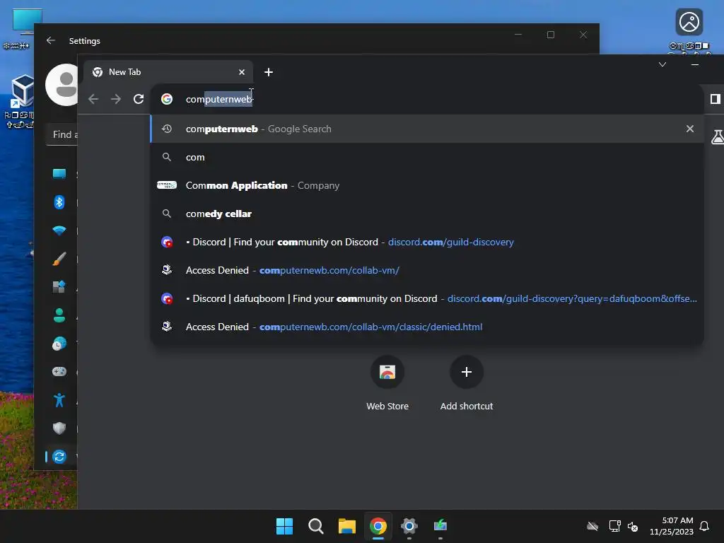Click the Chrome reload button

pyautogui.click(x=139, y=99)
